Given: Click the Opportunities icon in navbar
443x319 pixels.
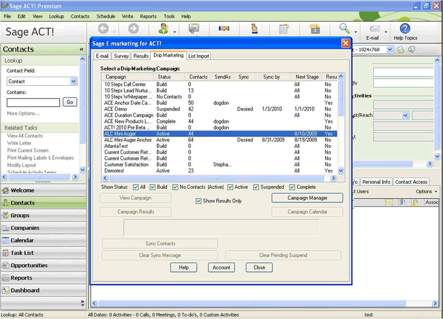Looking at the screenshot, I should [6, 265].
